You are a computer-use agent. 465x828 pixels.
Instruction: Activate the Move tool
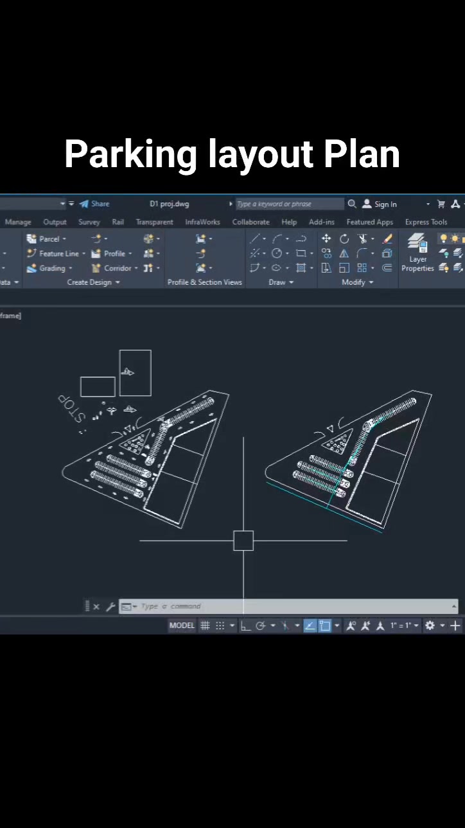tap(326, 239)
